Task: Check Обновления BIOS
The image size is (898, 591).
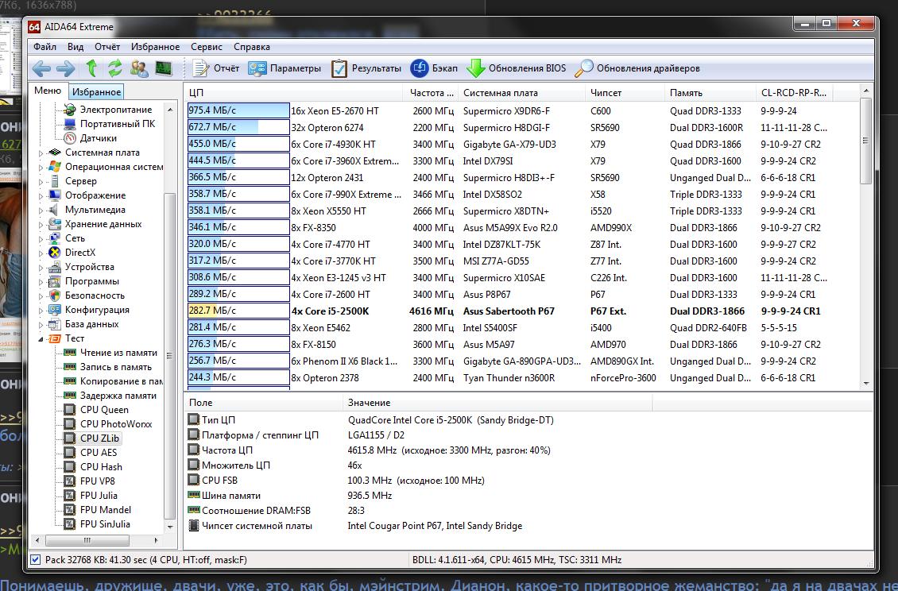Action: tap(516, 68)
